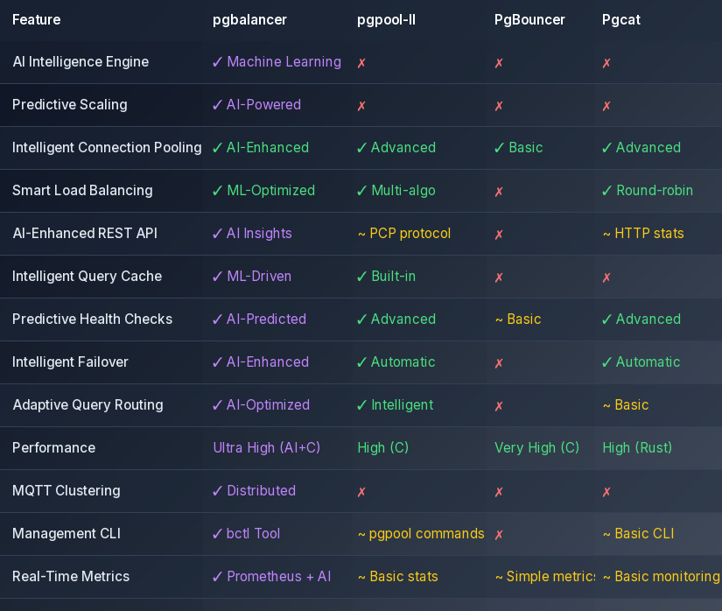Click the red X for Pgcat Intelligent Query Cache
The image size is (722, 611).
tap(606, 277)
